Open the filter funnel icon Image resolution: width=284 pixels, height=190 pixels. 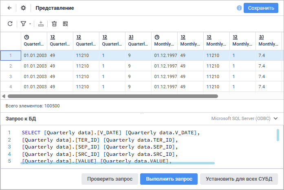(23, 24)
